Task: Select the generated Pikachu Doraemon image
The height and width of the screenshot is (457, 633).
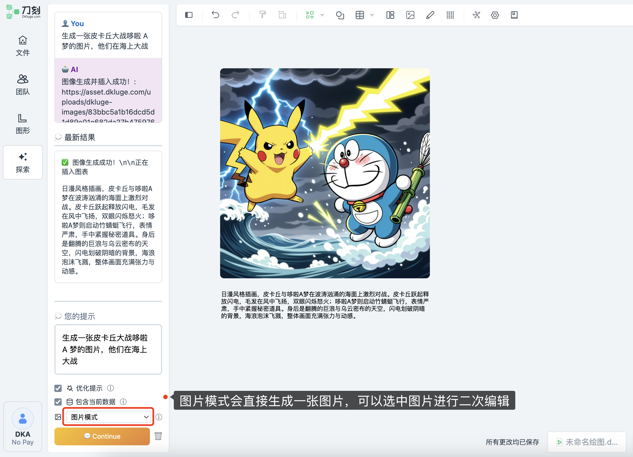Action: (325, 173)
